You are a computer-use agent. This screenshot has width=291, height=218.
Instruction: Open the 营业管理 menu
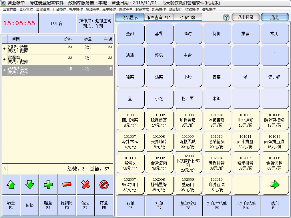click(x=26, y=9)
